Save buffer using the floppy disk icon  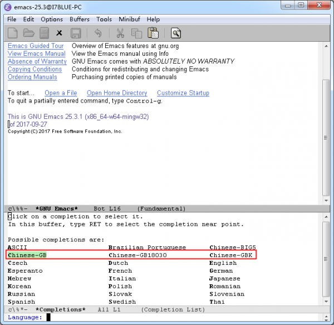[76, 33]
